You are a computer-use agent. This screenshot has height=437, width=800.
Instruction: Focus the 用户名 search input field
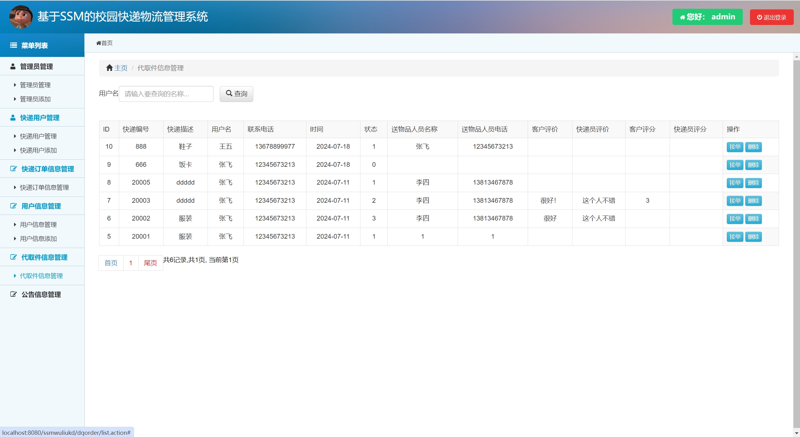coord(166,94)
